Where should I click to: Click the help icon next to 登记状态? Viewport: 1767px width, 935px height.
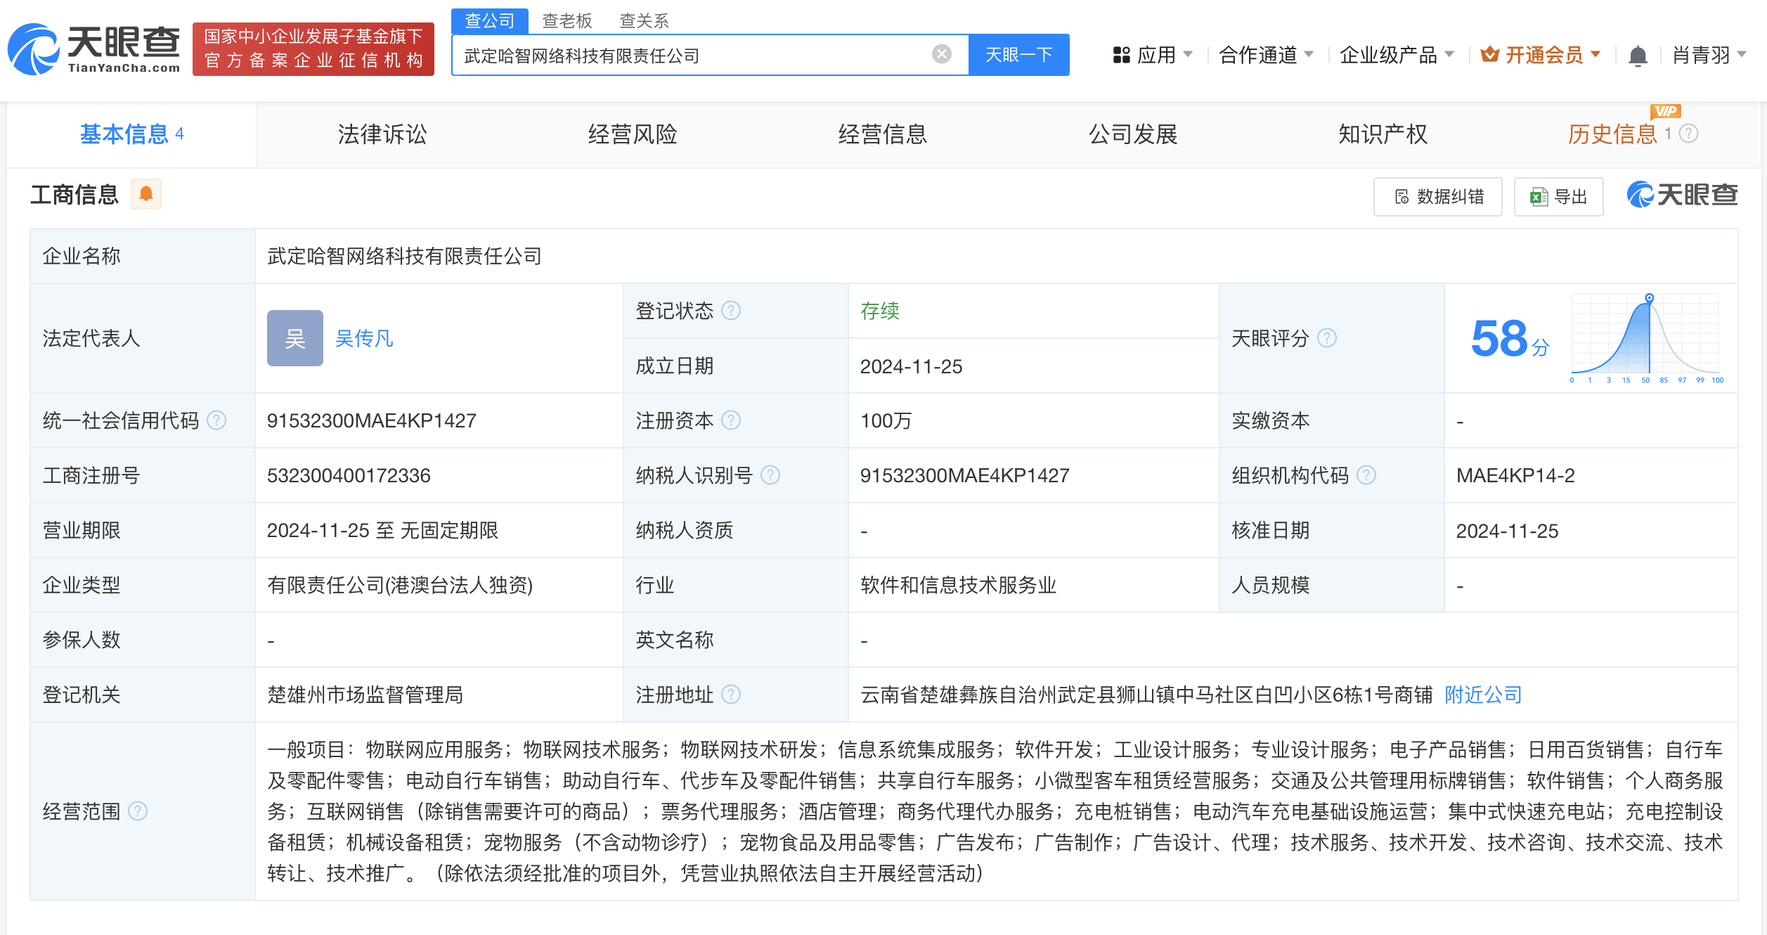click(731, 311)
